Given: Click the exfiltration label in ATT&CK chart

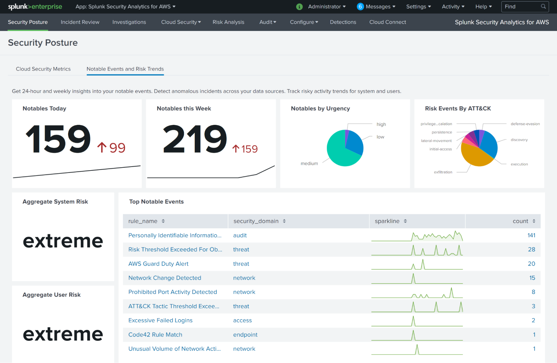Looking at the screenshot, I should coord(443,172).
